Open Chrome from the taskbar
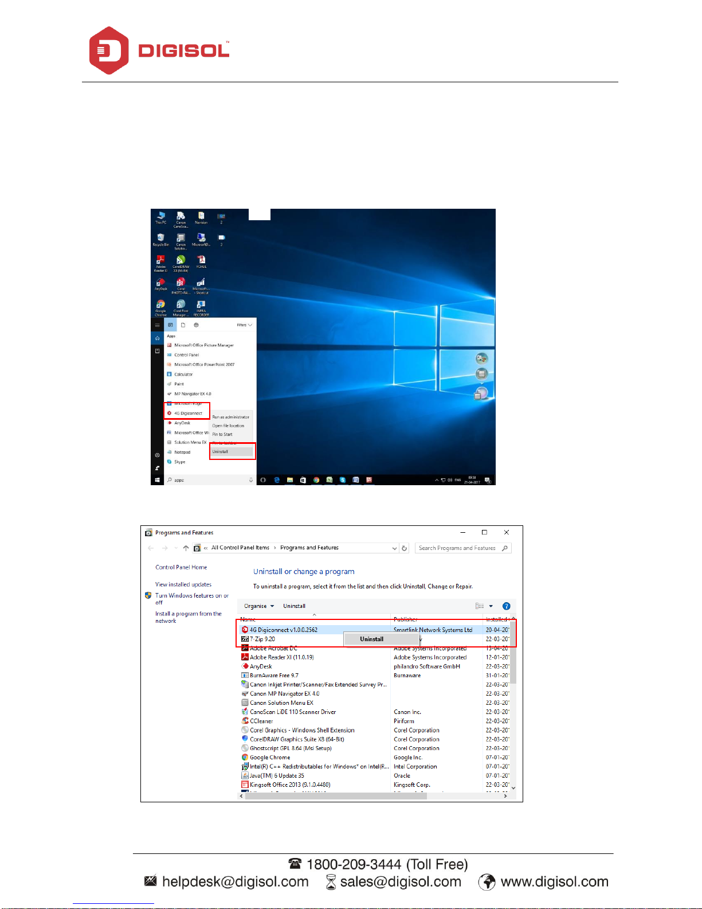Screen dimensions: 702x909 click(316, 480)
